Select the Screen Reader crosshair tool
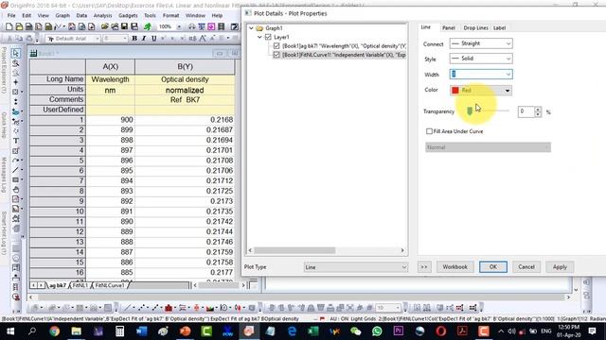The width and height of the screenshot is (606, 340). coord(15,82)
